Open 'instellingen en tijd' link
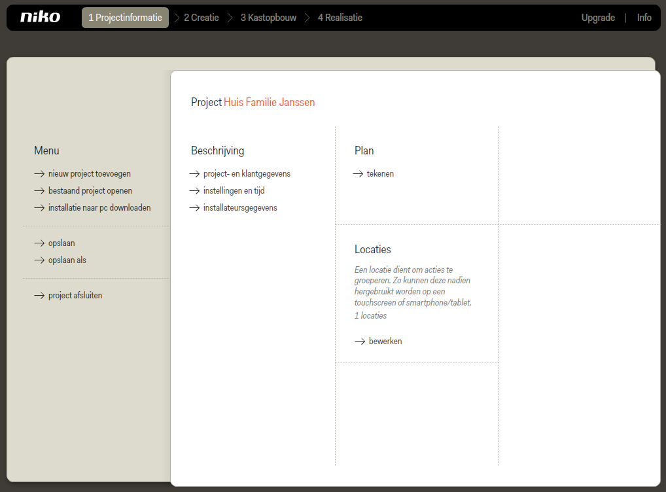Screen dimensions: 666x492 pos(234,191)
